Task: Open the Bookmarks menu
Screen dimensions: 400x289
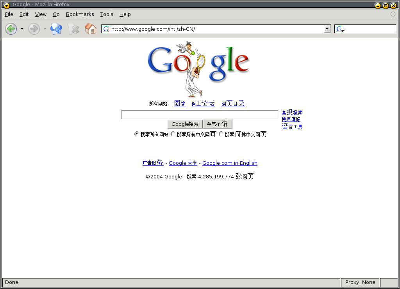Action: (80, 14)
